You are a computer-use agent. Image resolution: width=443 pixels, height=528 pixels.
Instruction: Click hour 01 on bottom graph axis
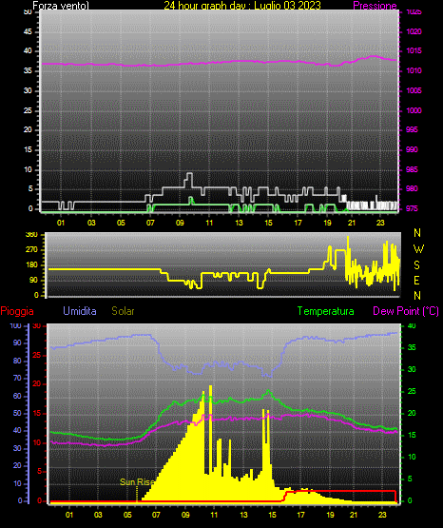coord(69,515)
